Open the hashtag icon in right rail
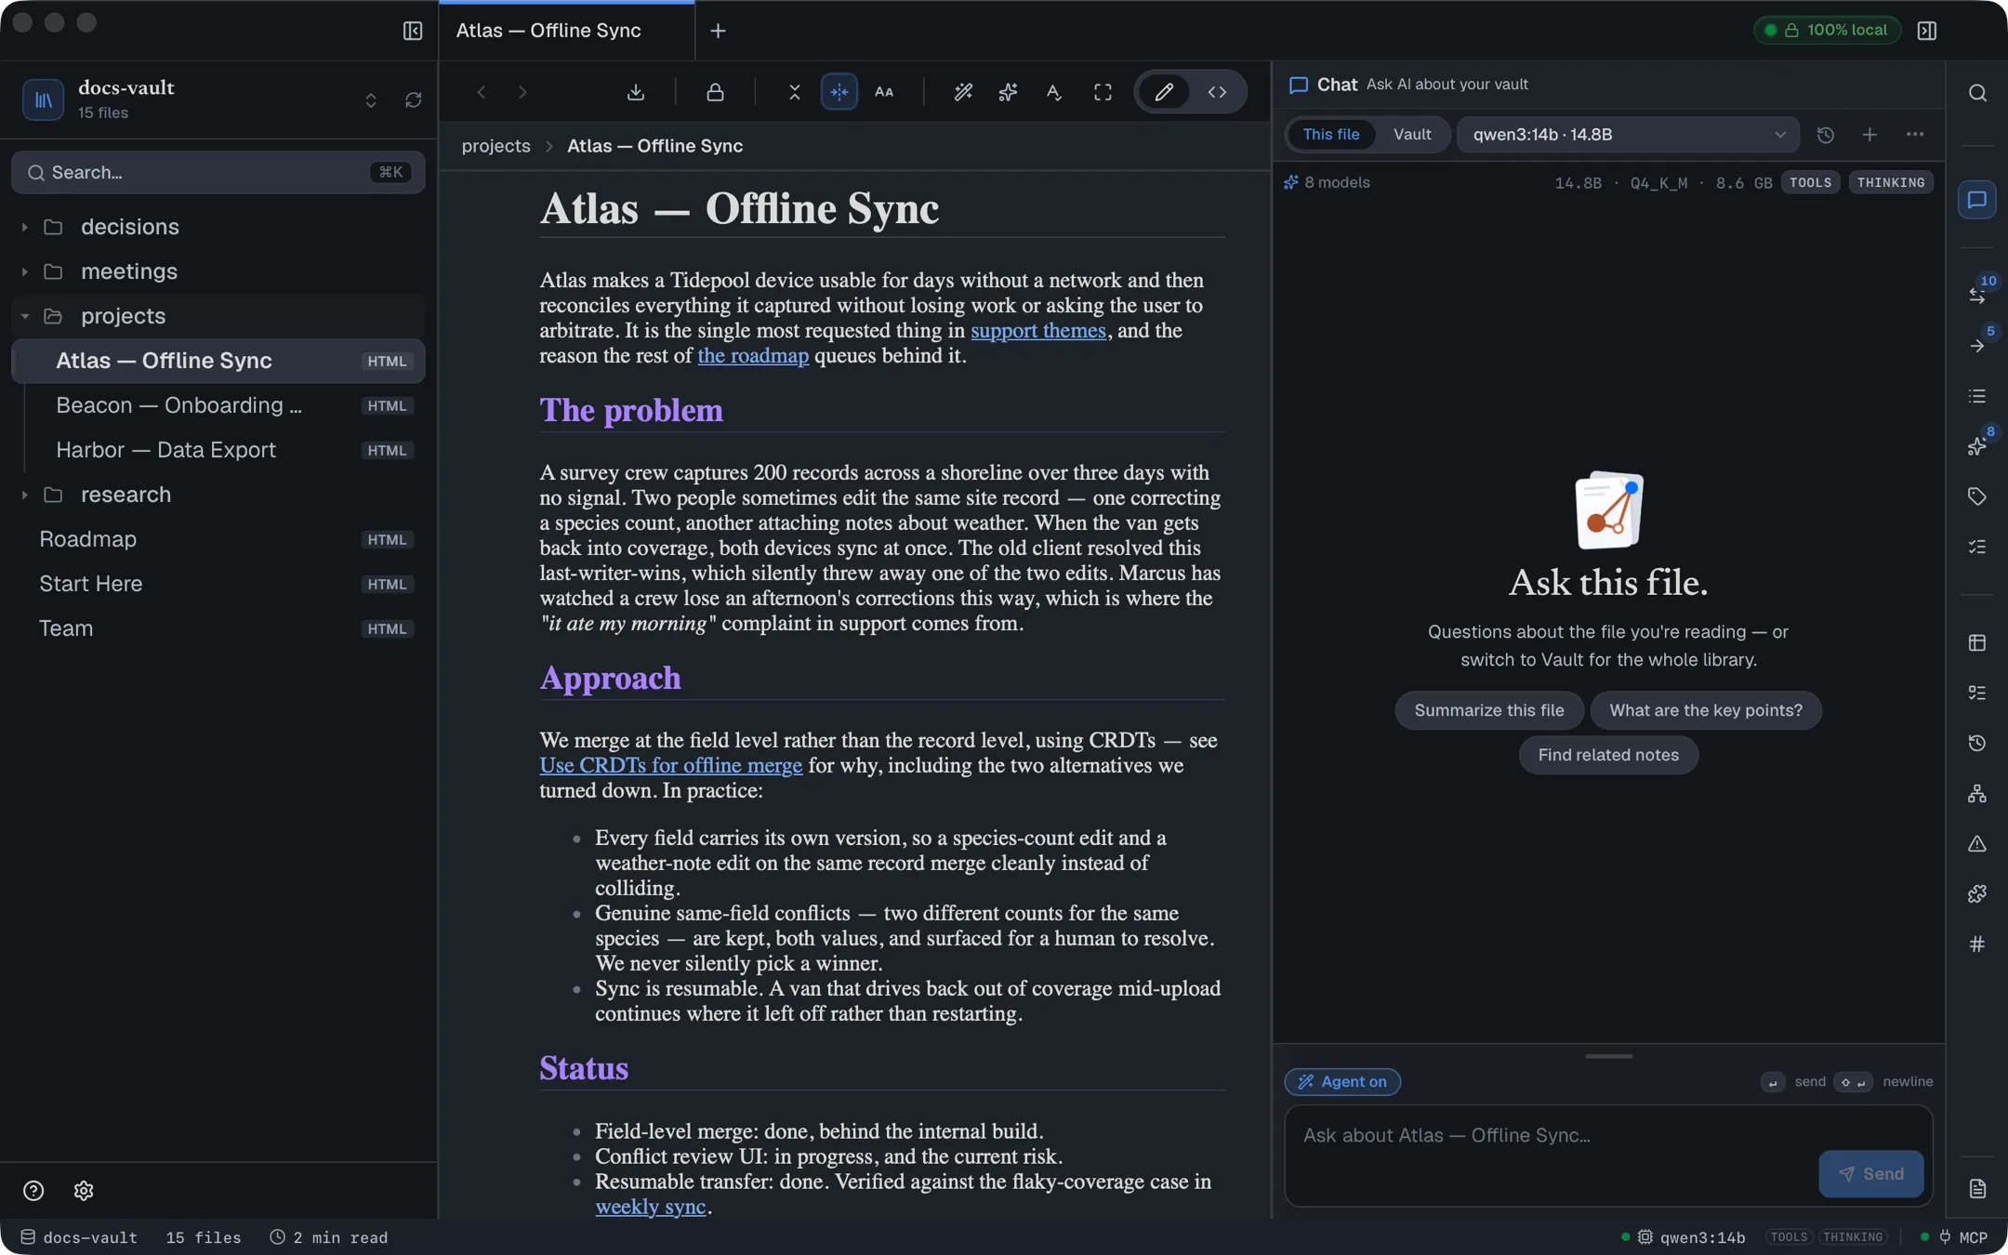 click(1977, 945)
